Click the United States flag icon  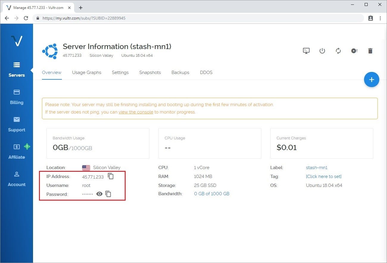coord(86,168)
